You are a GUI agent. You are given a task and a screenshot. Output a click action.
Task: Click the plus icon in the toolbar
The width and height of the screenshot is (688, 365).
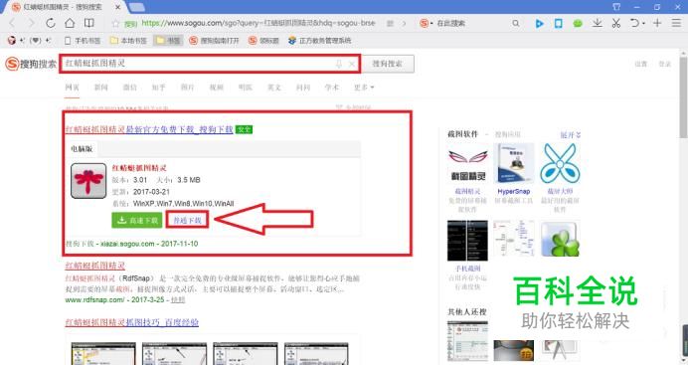[657, 23]
